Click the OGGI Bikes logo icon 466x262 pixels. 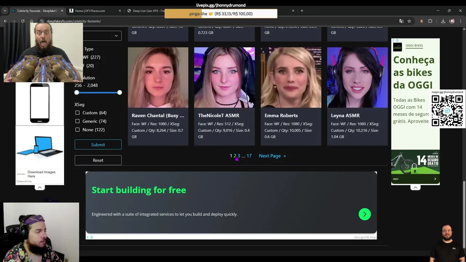(398, 47)
